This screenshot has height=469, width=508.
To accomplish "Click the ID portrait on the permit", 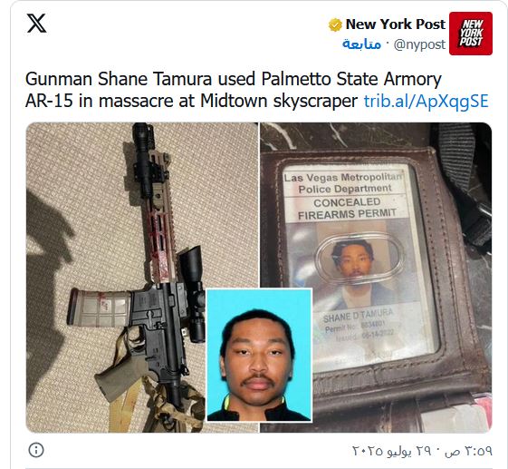I will (354, 259).
